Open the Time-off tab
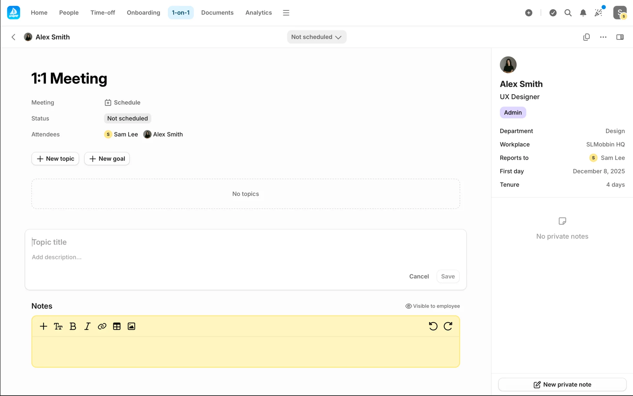 (x=103, y=13)
